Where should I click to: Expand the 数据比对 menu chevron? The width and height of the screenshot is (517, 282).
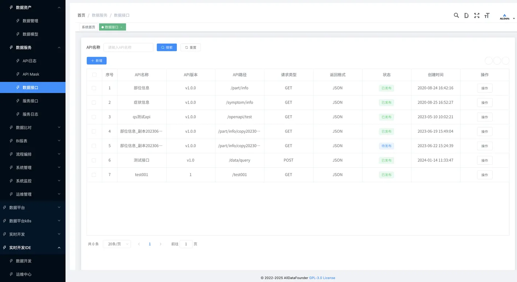[x=59, y=128]
